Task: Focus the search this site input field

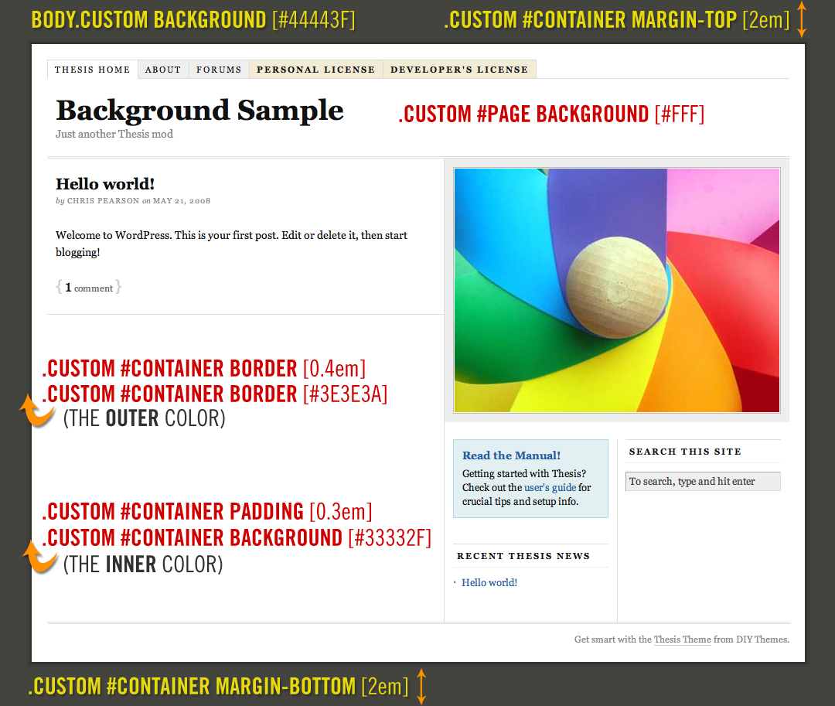Action: tap(702, 481)
